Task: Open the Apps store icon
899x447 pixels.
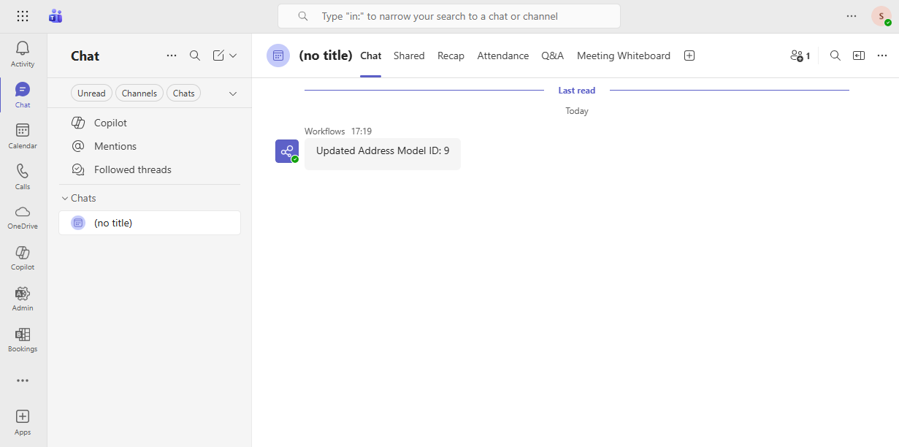Action: [x=23, y=421]
